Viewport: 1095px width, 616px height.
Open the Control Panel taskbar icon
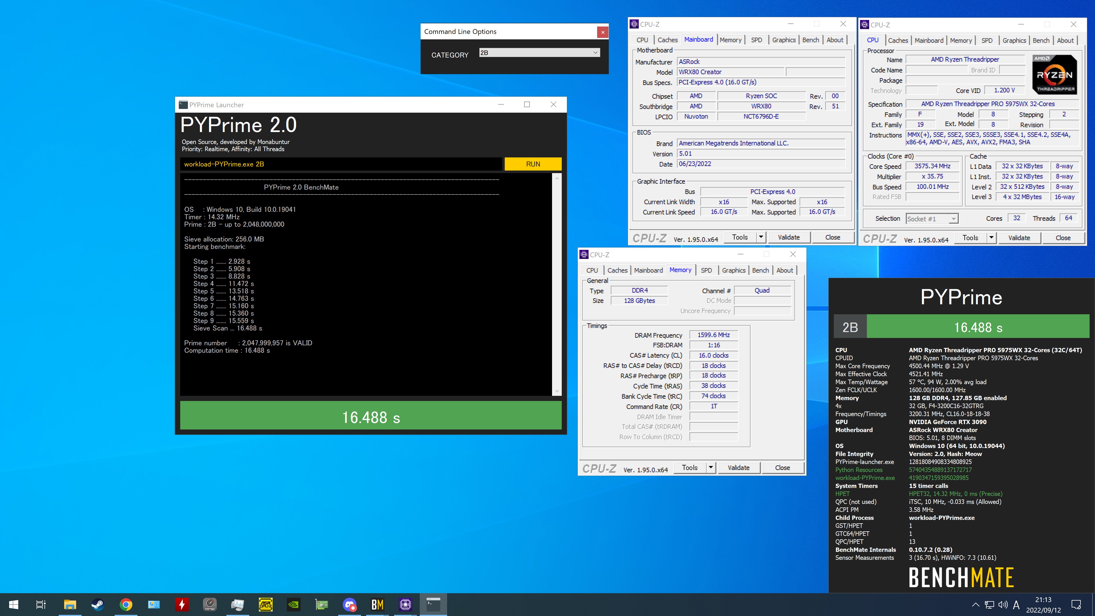[x=154, y=604]
